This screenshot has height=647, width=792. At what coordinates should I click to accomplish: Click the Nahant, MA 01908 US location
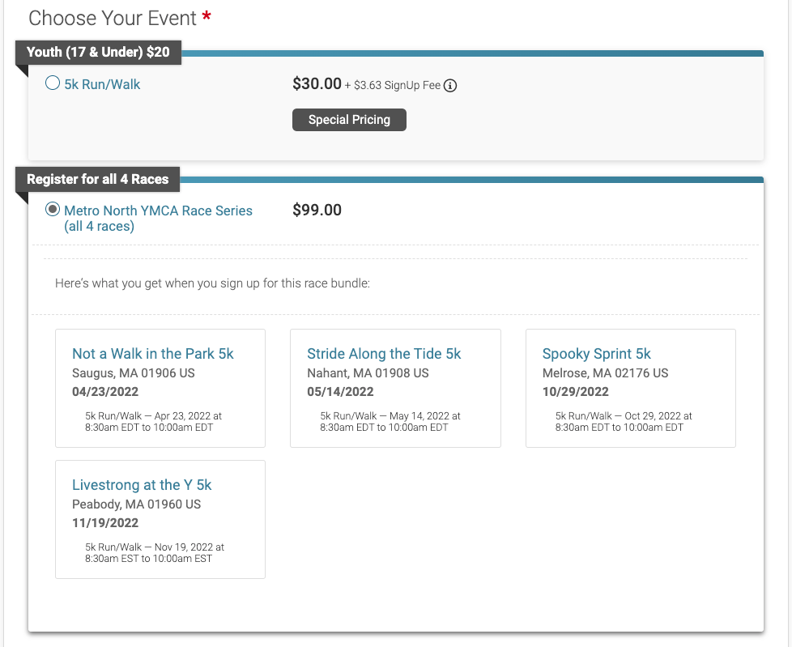click(x=368, y=373)
